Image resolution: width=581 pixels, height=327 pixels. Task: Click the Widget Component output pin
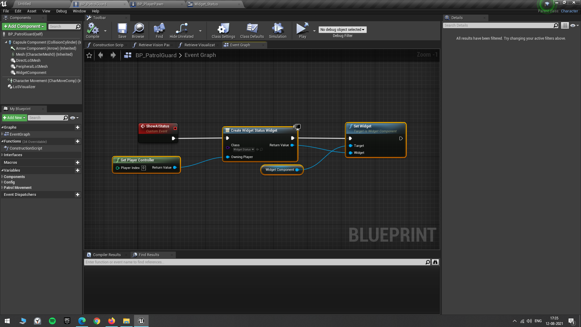pos(297,170)
